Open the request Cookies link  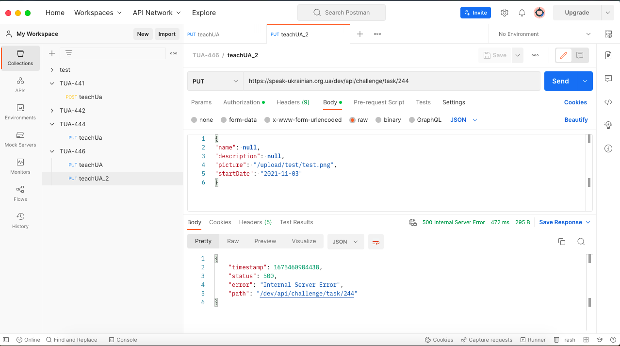575,102
